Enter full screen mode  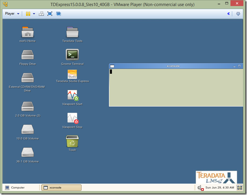click(x=50, y=13)
